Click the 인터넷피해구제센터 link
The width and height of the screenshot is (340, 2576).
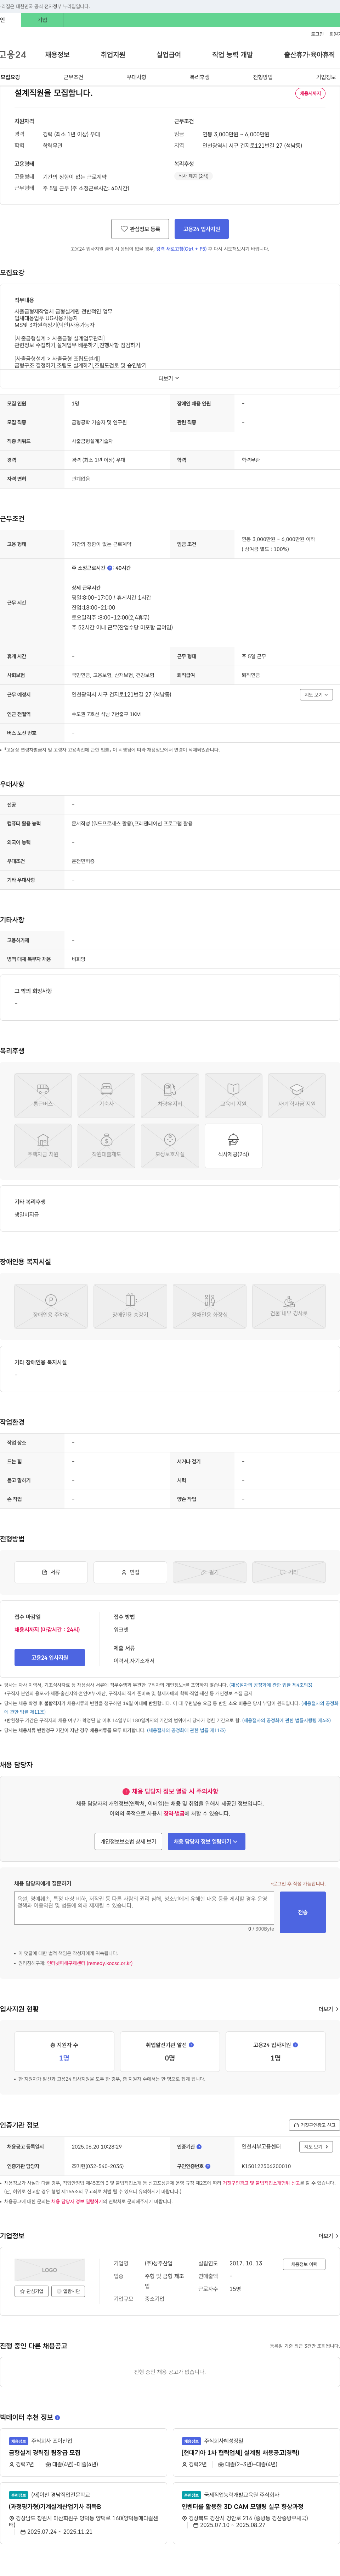click(x=90, y=1963)
